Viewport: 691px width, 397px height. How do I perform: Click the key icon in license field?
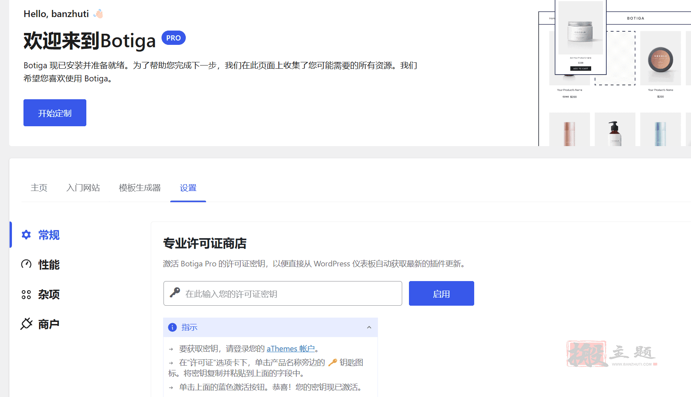coord(175,293)
